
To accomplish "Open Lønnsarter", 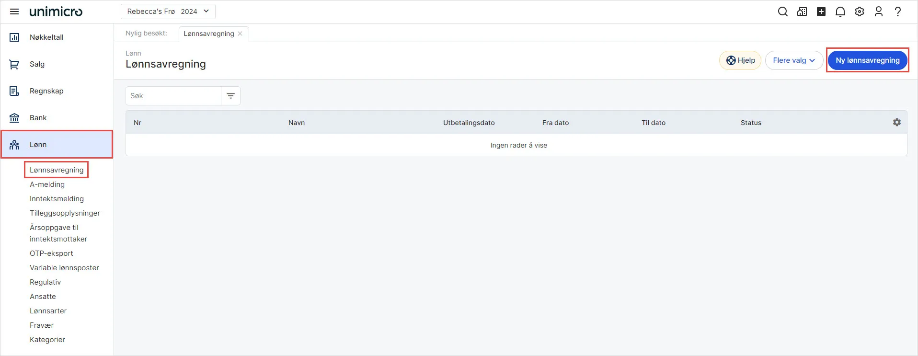I will 48,311.
